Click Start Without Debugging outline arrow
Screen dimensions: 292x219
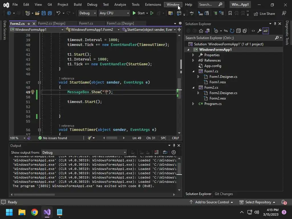152,13
